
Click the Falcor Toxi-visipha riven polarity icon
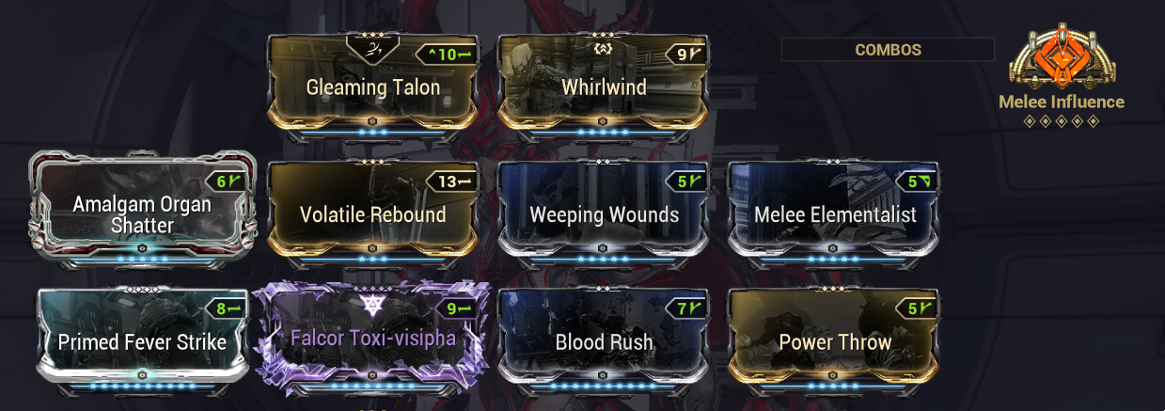click(x=374, y=305)
